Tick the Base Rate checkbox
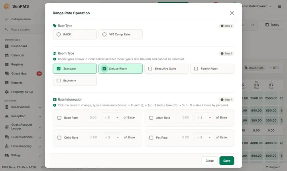This screenshot has width=287, height=171. [59, 118]
